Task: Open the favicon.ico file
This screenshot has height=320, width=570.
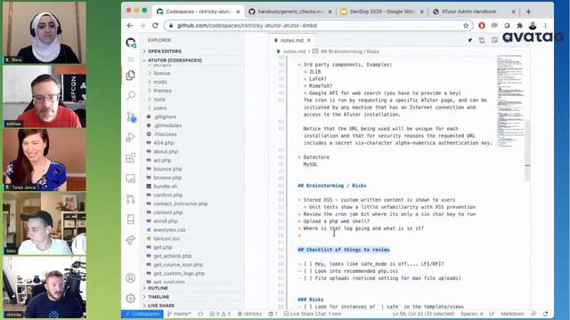Action: click(x=167, y=239)
